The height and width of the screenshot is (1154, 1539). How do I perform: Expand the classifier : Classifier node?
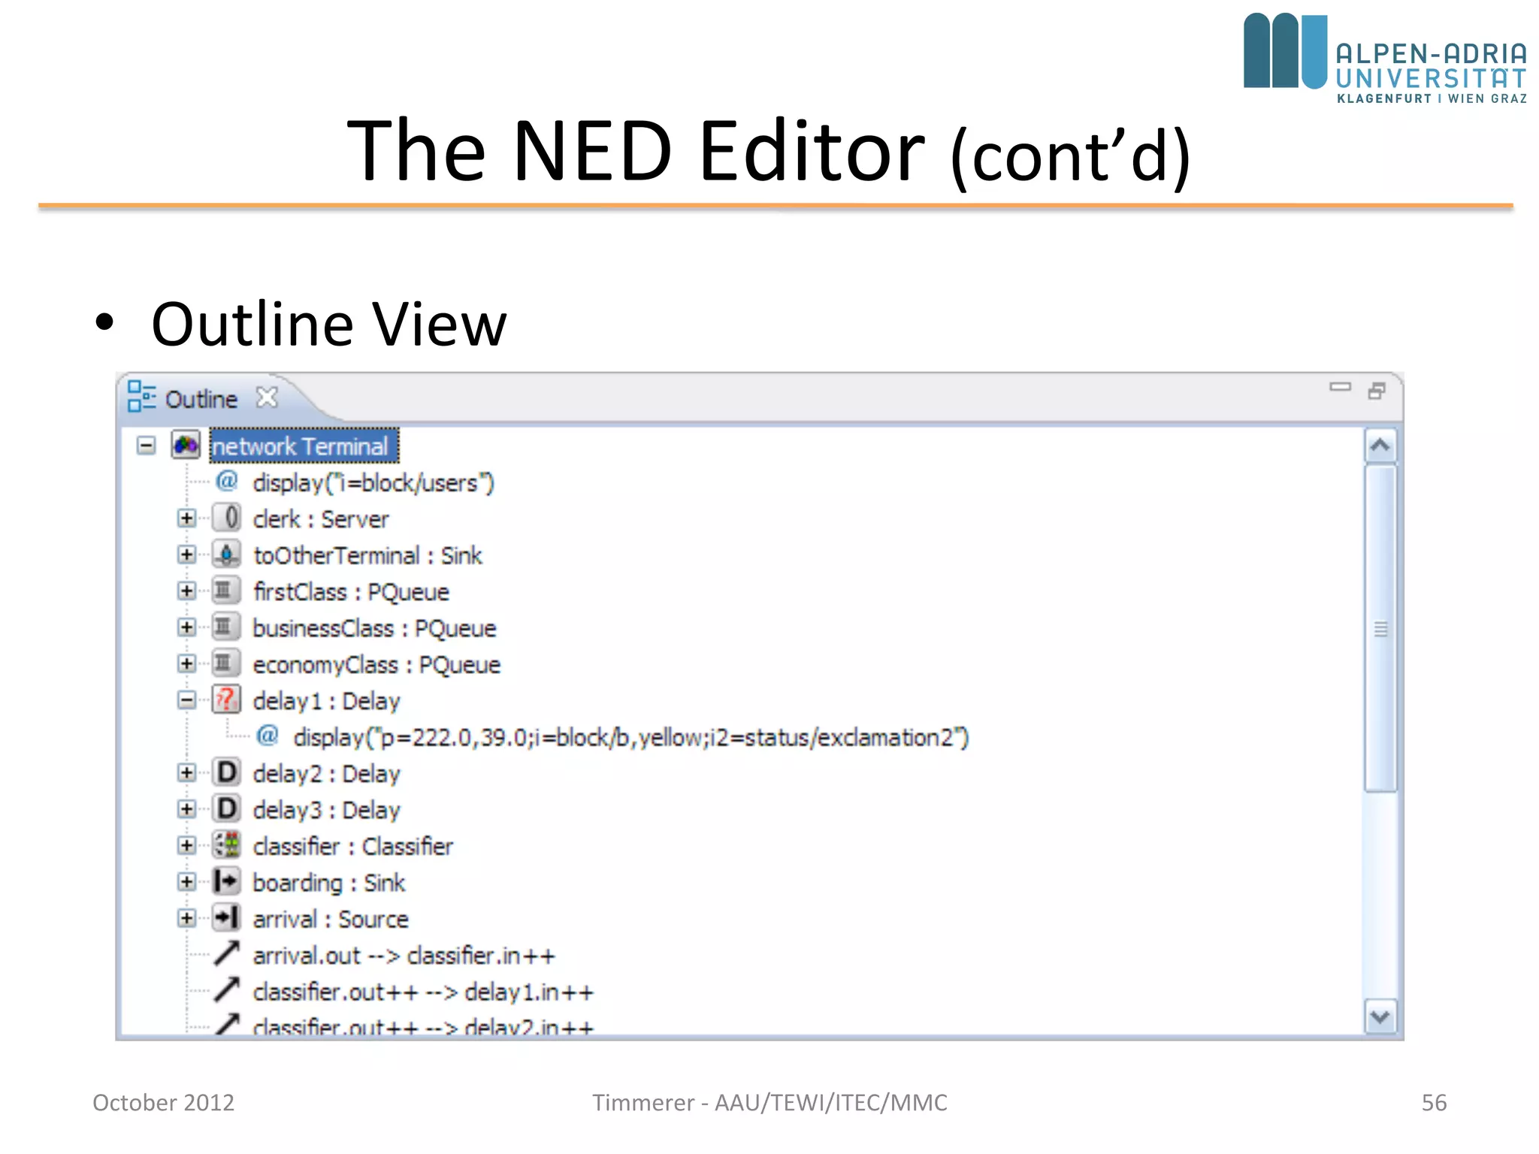(186, 845)
